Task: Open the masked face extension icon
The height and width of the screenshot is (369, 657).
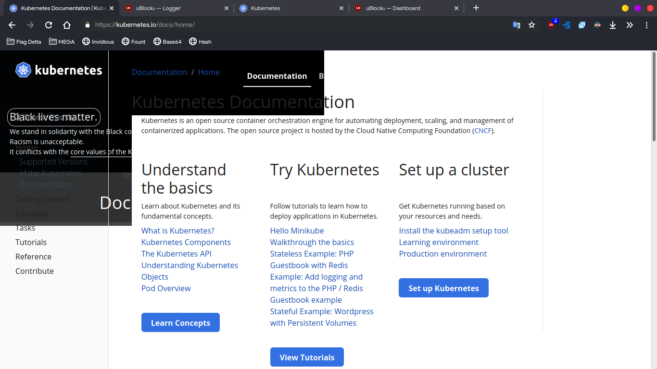Action: (x=597, y=25)
